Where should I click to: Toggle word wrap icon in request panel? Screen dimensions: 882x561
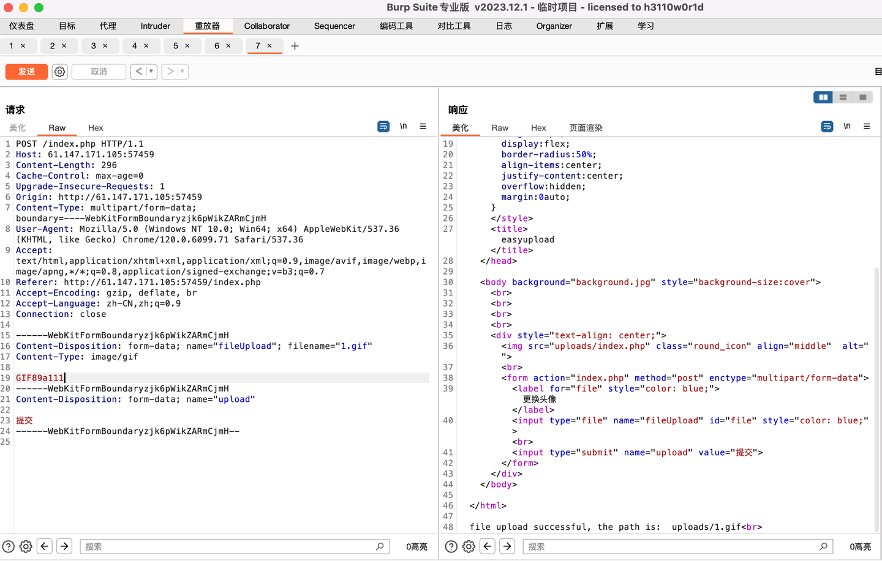click(383, 127)
